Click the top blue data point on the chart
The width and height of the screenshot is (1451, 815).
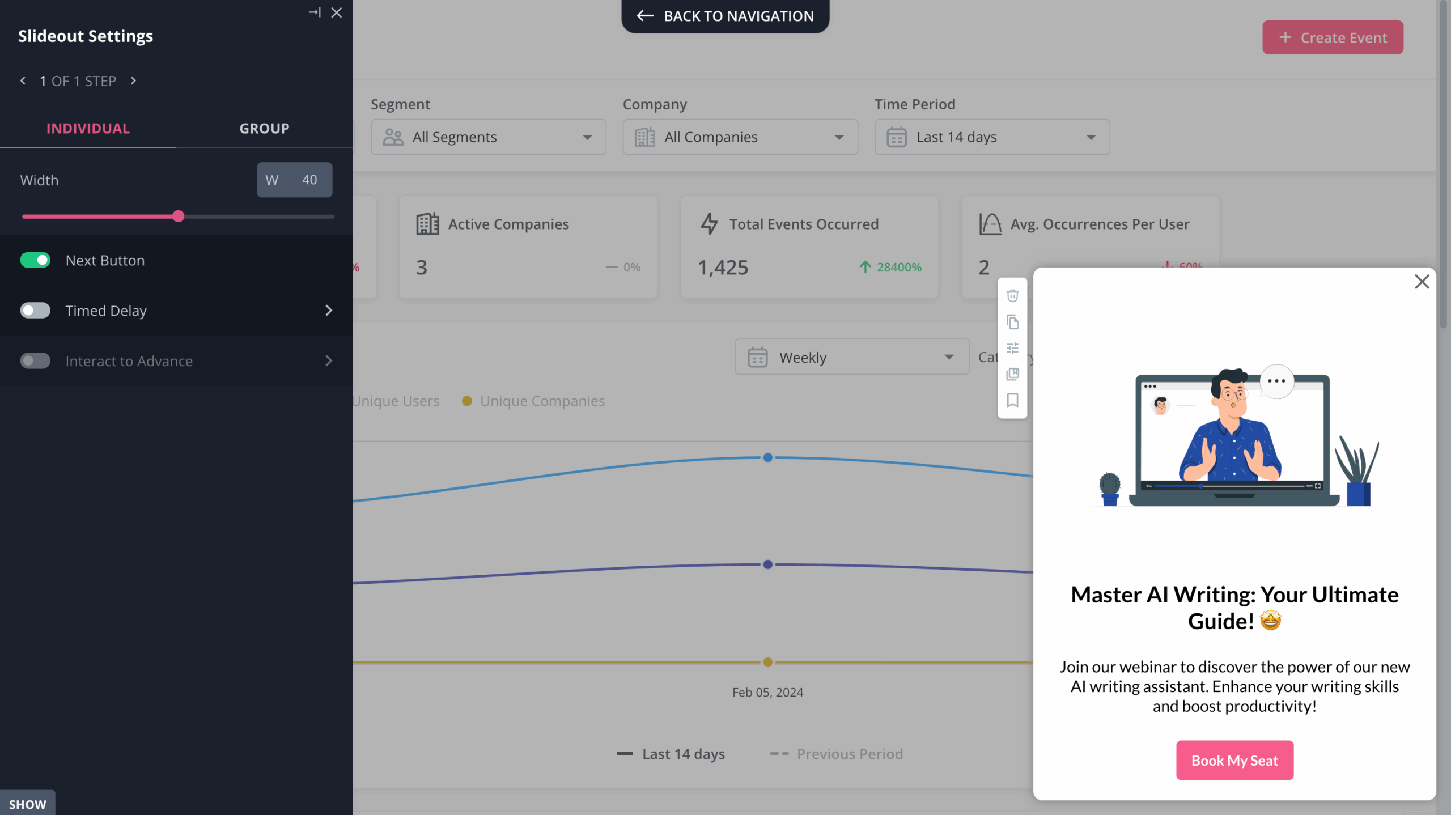pyautogui.click(x=767, y=457)
